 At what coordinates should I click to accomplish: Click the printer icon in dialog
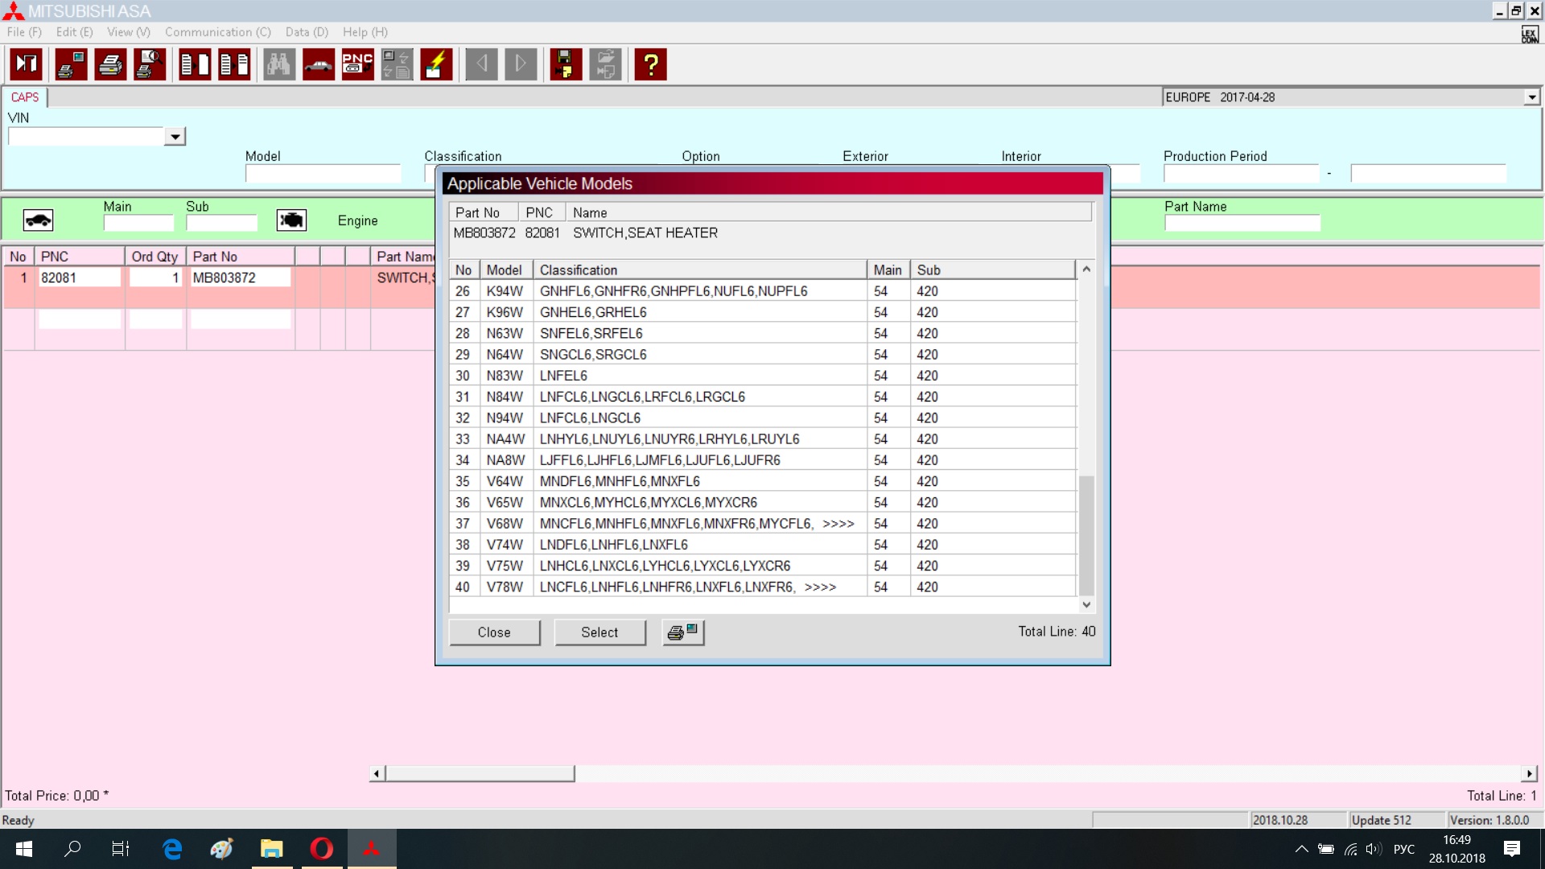[683, 632]
